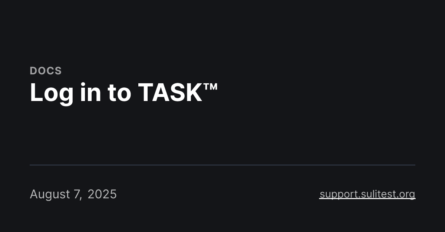Click the horizontal divider line

click(x=222, y=165)
